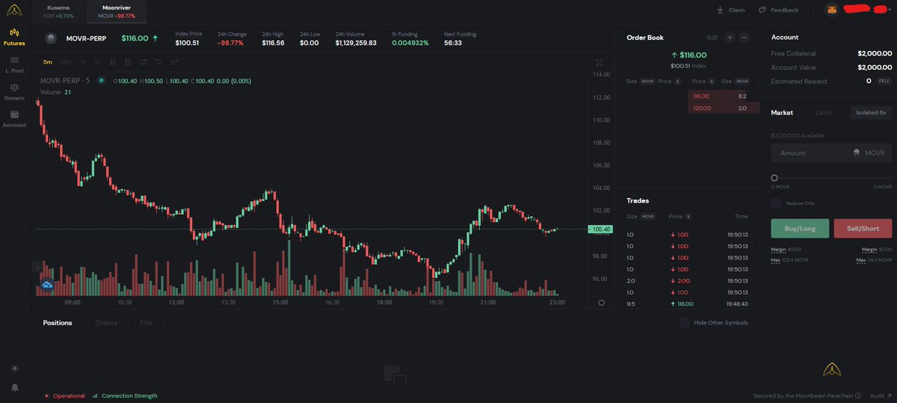Expand the chart's left edge arrow handle
Viewport: 897px width, 403px height.
[37, 266]
